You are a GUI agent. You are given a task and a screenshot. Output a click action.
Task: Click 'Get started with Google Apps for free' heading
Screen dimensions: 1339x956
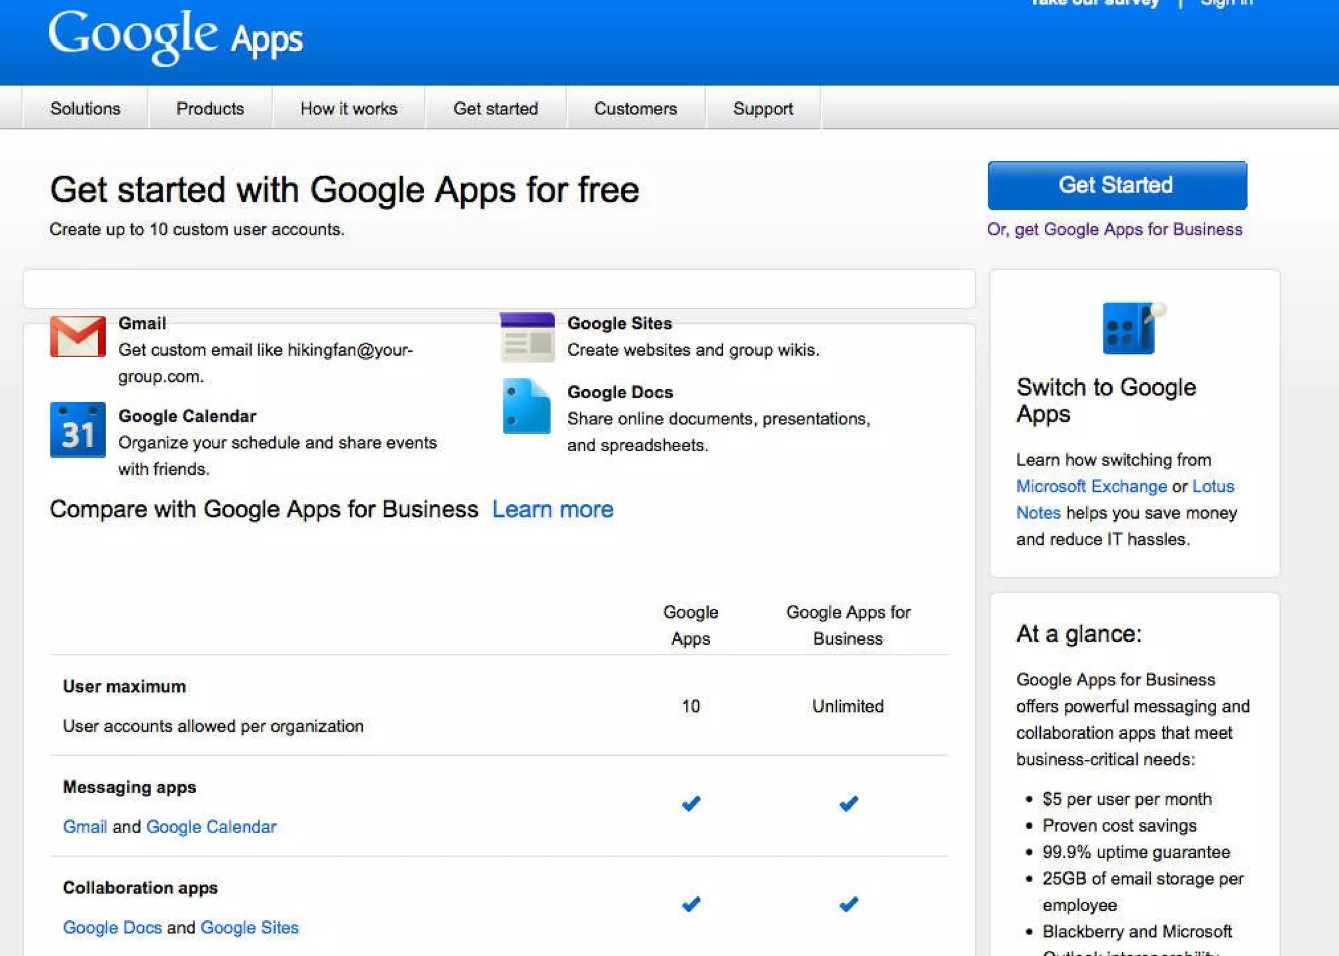coord(345,190)
